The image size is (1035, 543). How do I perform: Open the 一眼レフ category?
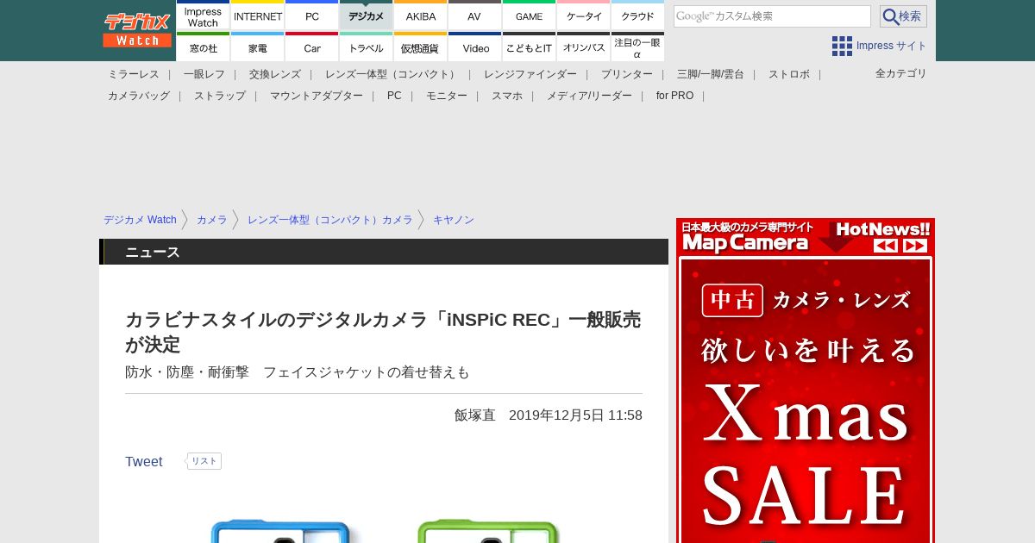point(204,74)
